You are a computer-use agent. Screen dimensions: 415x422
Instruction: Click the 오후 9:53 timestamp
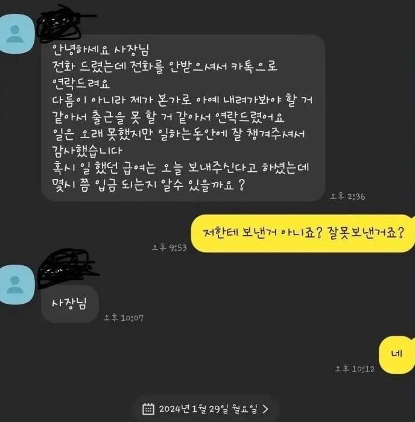point(169,248)
